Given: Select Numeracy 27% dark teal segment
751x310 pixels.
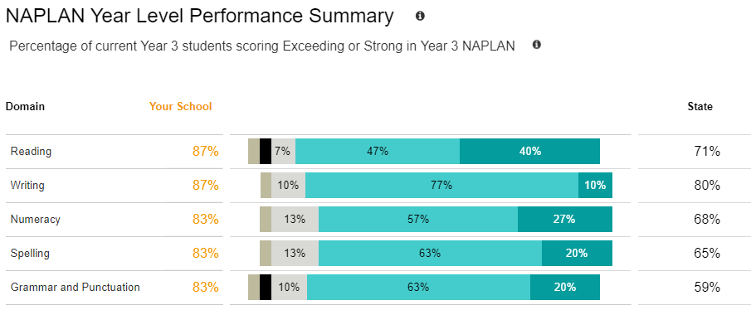Looking at the screenshot, I should (565, 219).
